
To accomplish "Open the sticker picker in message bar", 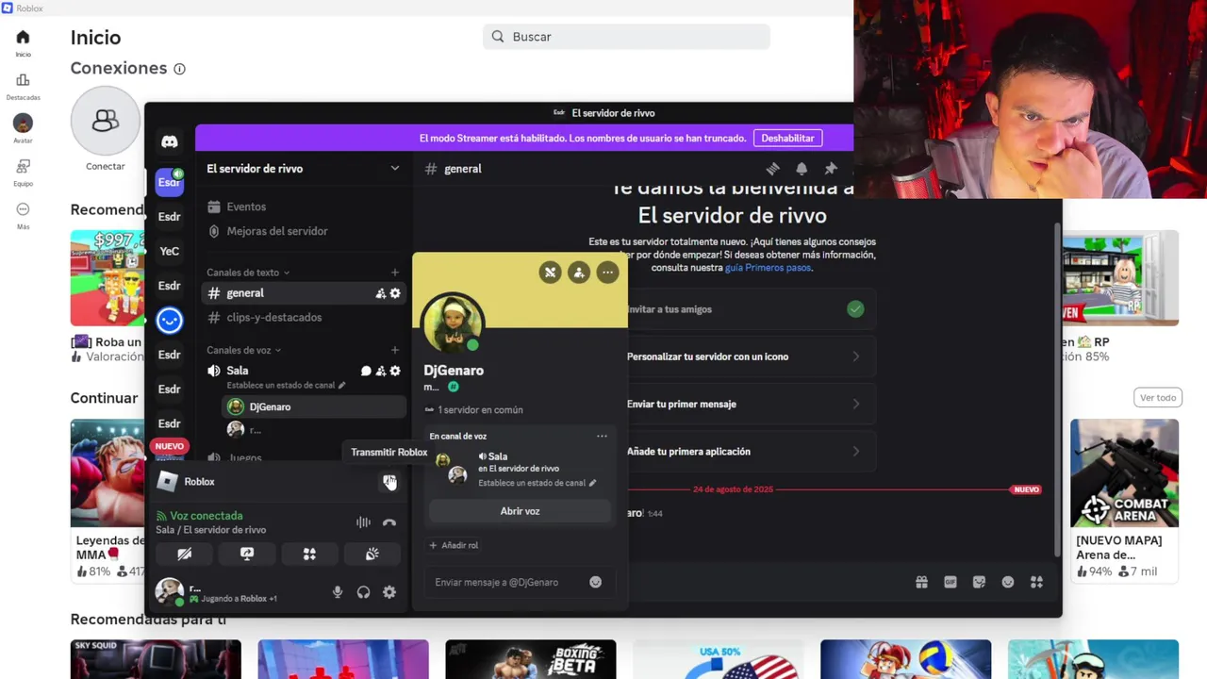I will [979, 582].
